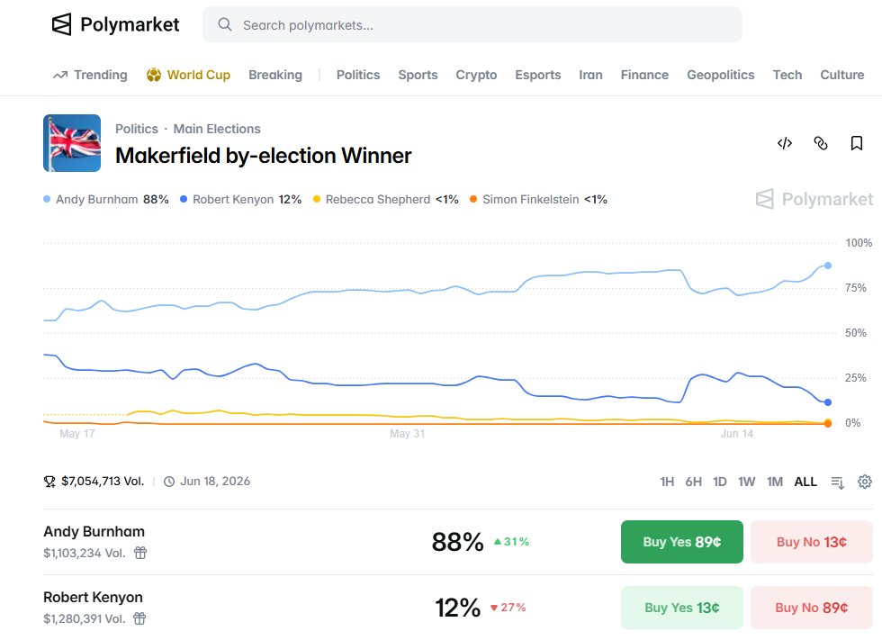Viewport: 882px width, 640px height.
Task: Buy No 89¢ for Robert Kenyon
Action: 812,608
